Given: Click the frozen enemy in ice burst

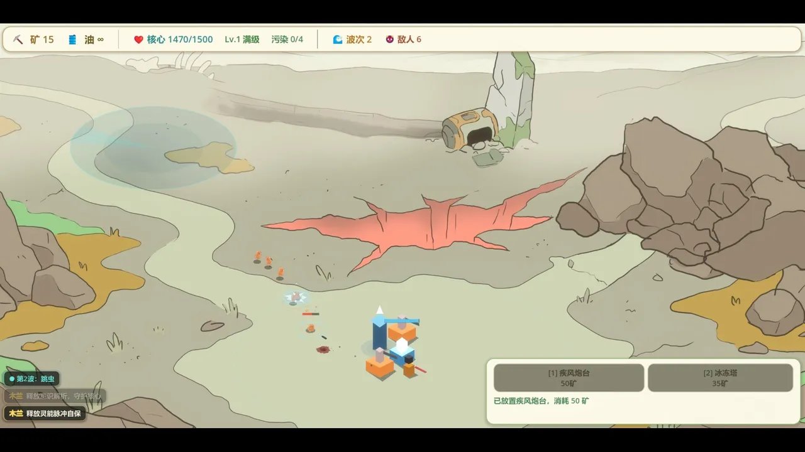Looking at the screenshot, I should pos(295,297).
